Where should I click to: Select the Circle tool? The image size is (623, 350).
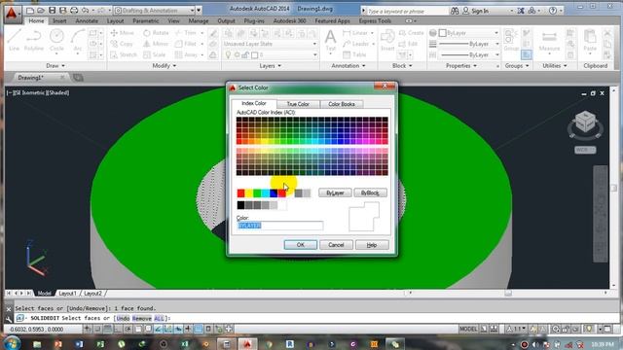coord(56,40)
